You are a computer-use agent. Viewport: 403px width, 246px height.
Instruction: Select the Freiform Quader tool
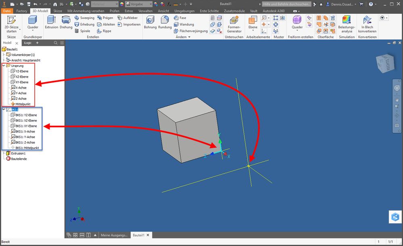tap(297, 22)
